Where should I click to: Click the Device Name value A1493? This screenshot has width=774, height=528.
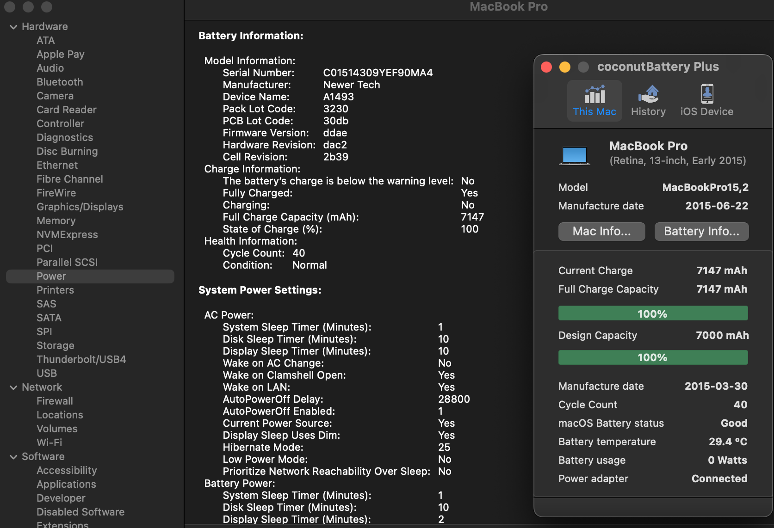(339, 97)
